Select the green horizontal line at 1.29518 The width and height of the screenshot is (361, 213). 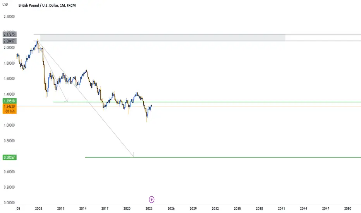[207, 102]
